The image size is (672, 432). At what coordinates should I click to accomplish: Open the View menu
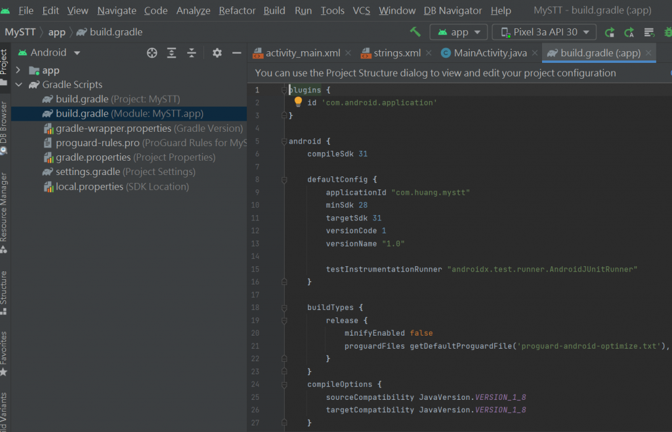coord(77,10)
